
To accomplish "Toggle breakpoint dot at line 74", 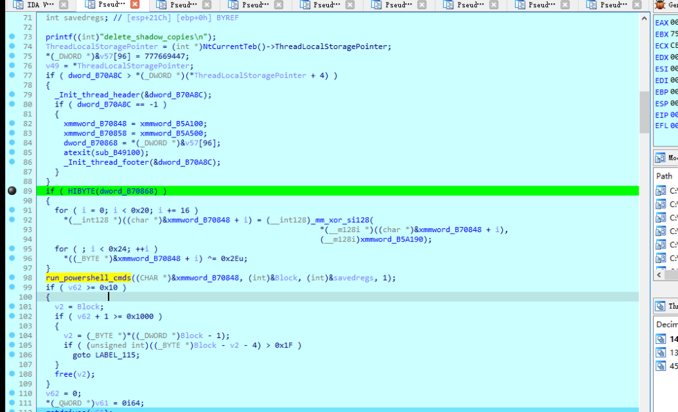I will (12, 46).
